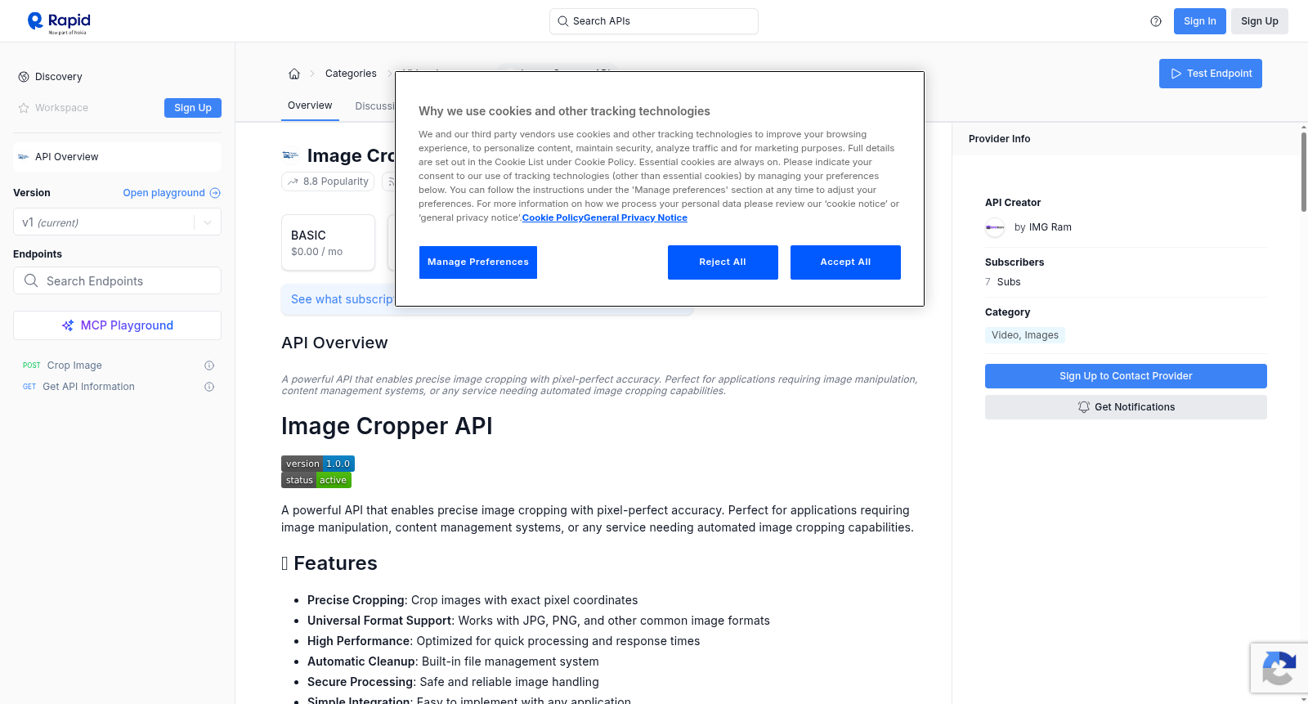Click the Discovery compass icon

click(x=24, y=77)
